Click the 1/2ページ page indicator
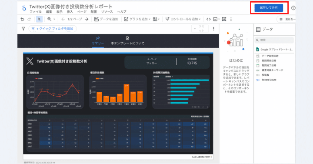This screenshot has width=313, height=164. click(75, 19)
